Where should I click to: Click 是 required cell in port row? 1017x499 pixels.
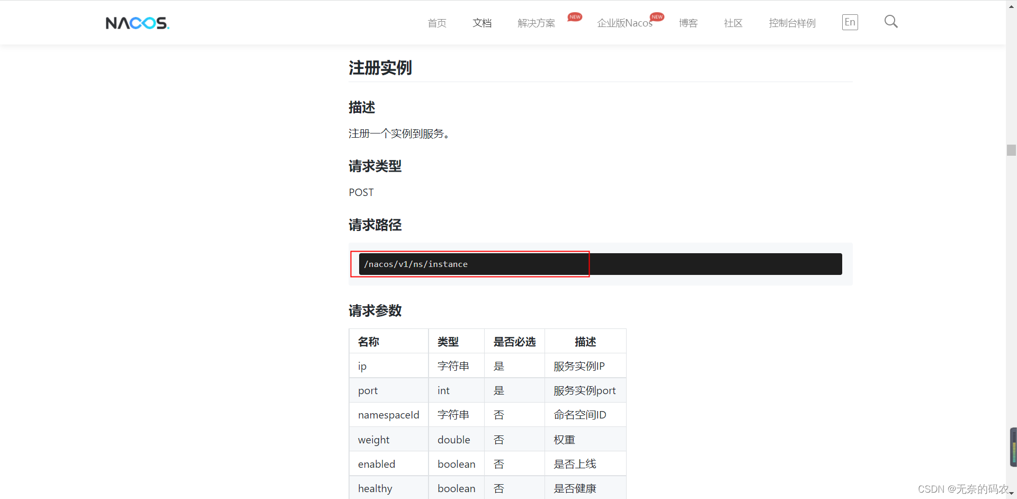515,390
